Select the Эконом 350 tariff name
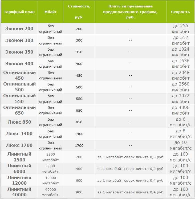This screenshot has height=199, width=195. pos(19,52)
